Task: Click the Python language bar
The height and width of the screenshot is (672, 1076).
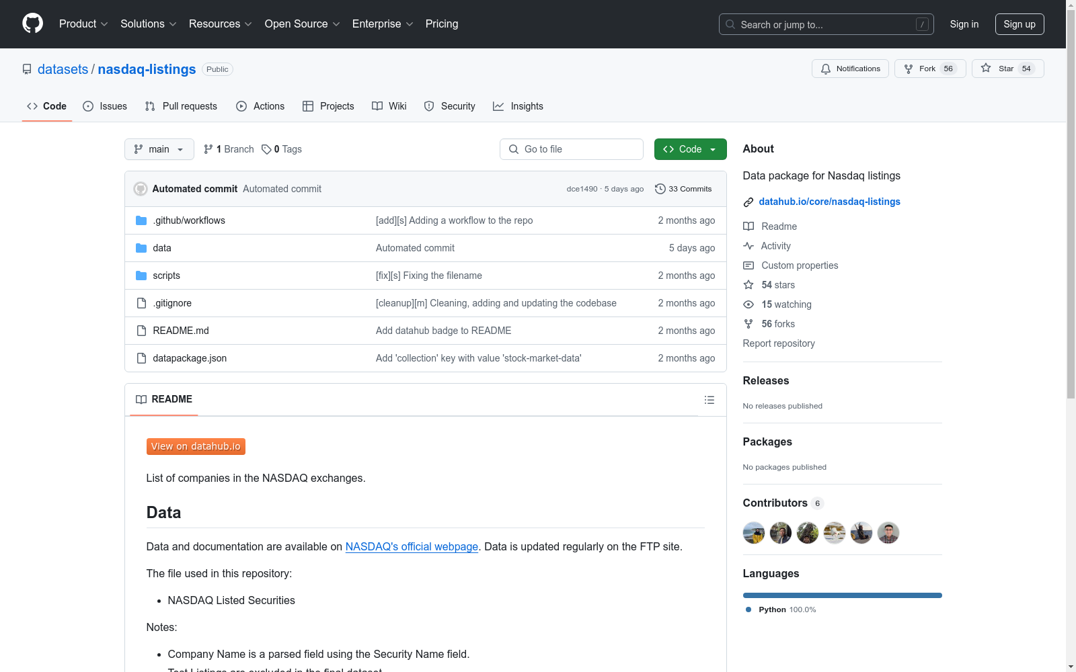Action: [x=842, y=595]
